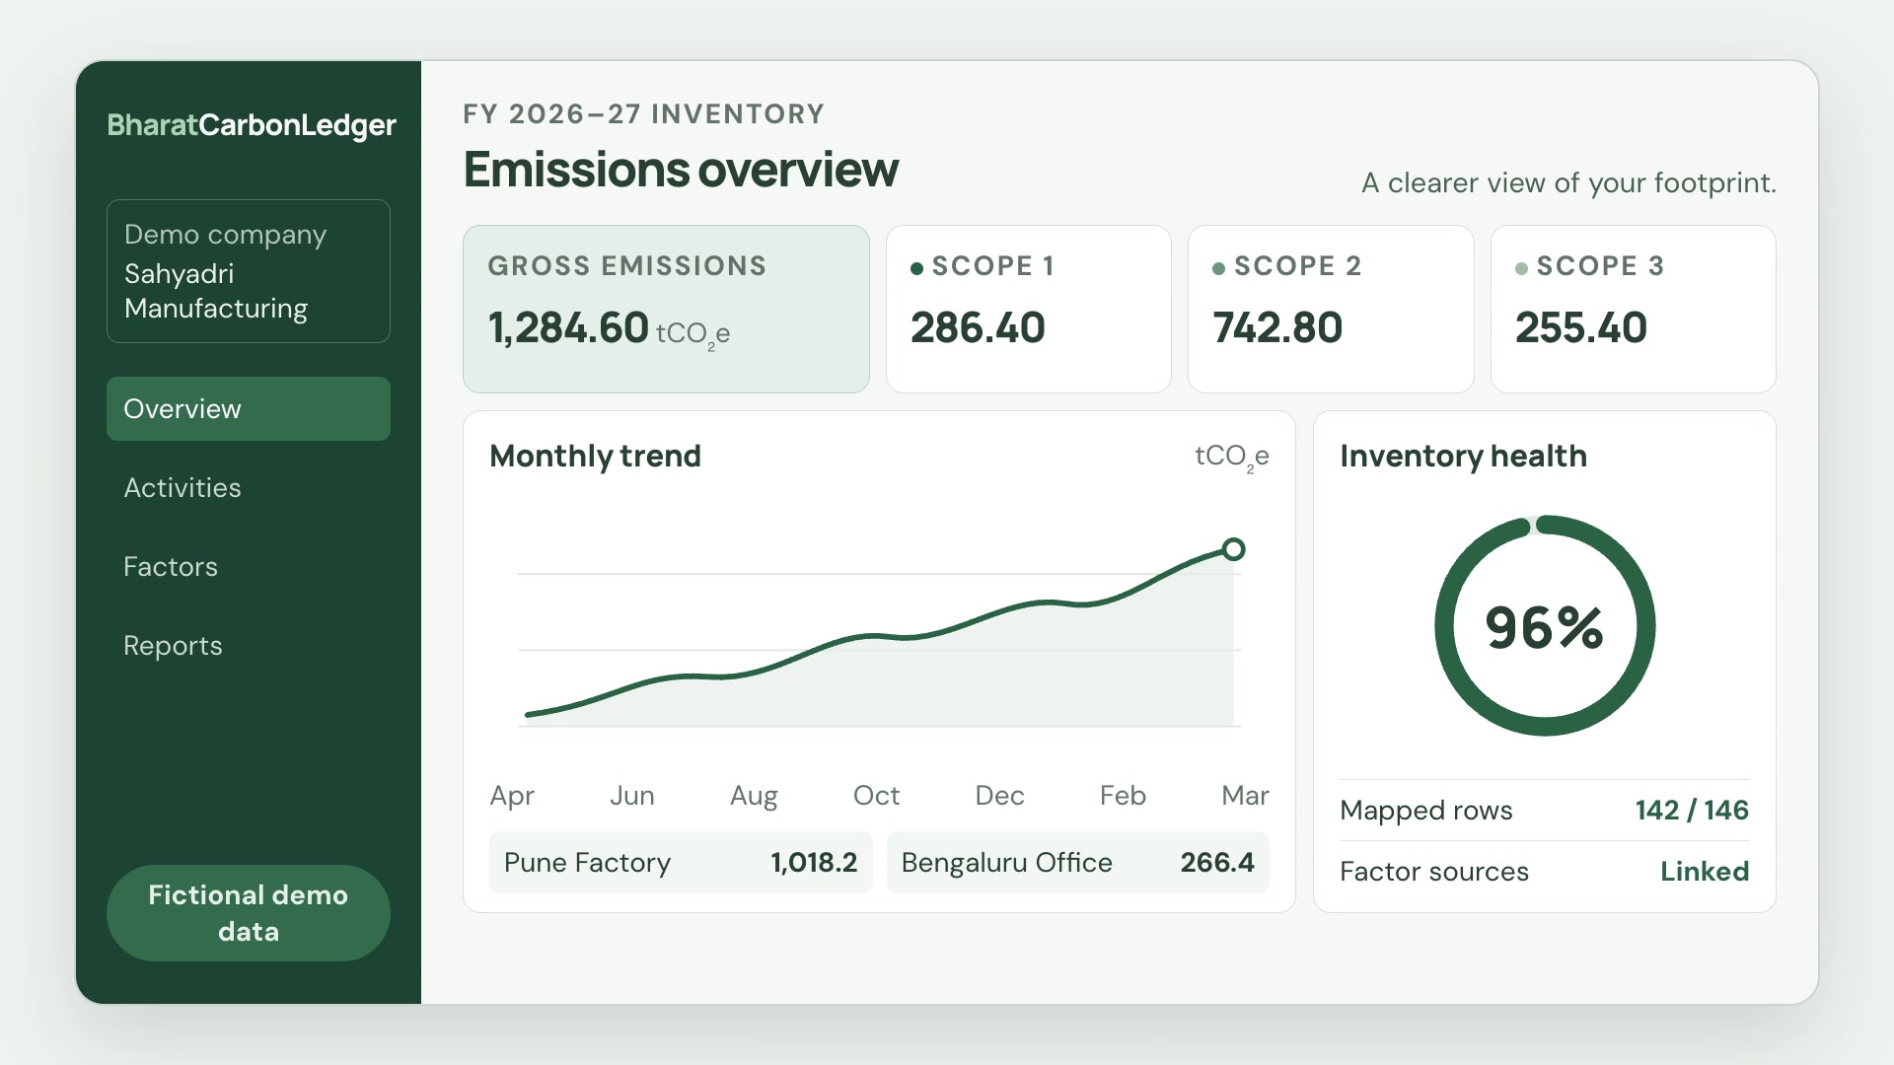Screen dimensions: 1894x1065
Task: Click the BharatCarbonLedger logo
Action: coord(252,125)
